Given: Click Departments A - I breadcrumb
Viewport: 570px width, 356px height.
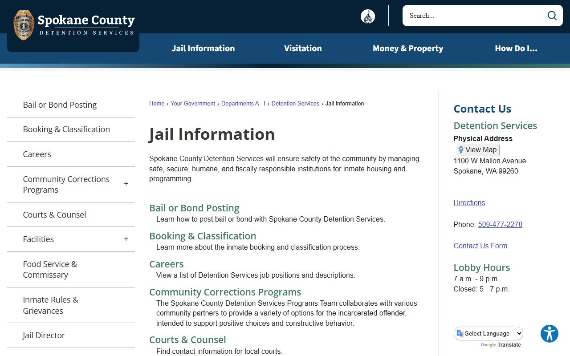Looking at the screenshot, I should pos(243,104).
